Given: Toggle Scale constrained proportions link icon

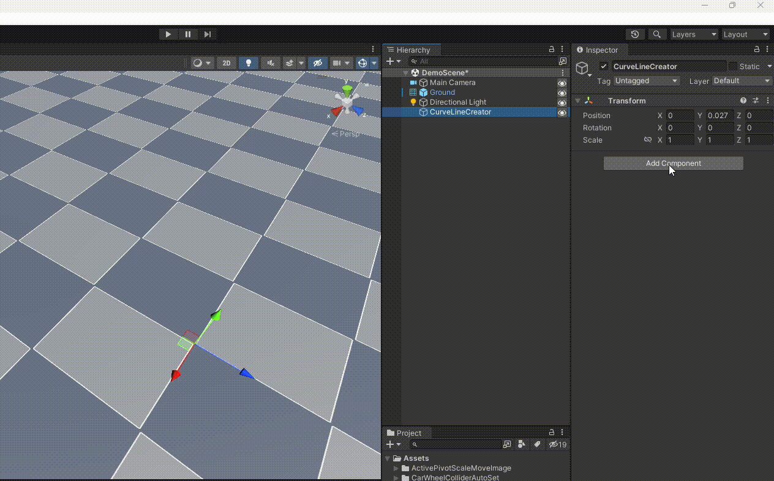Looking at the screenshot, I should pos(648,140).
